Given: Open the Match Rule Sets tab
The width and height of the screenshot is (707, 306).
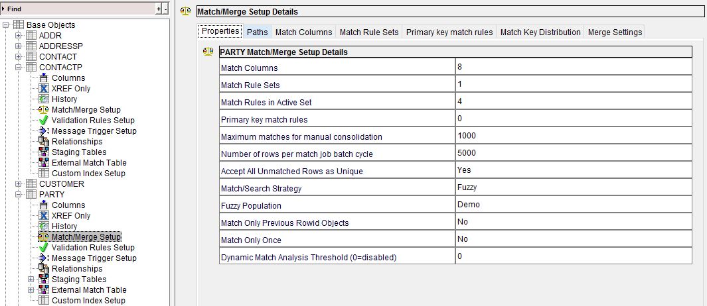Looking at the screenshot, I should point(369,32).
